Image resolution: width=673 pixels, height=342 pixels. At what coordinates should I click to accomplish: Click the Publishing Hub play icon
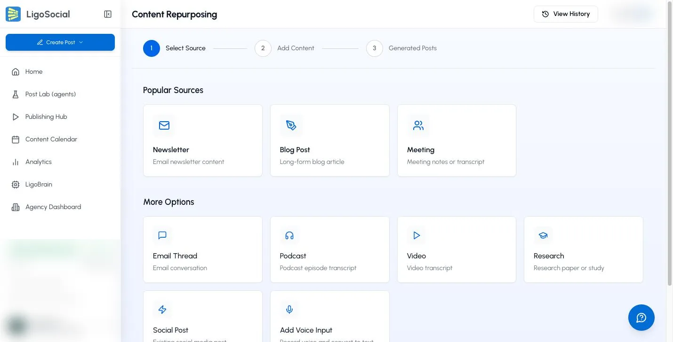(x=16, y=117)
